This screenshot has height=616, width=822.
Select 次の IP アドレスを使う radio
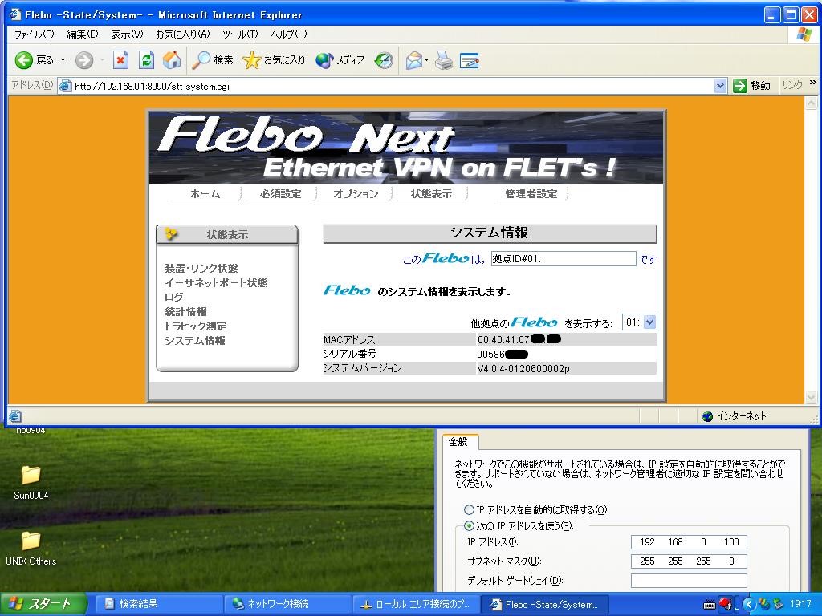point(469,526)
